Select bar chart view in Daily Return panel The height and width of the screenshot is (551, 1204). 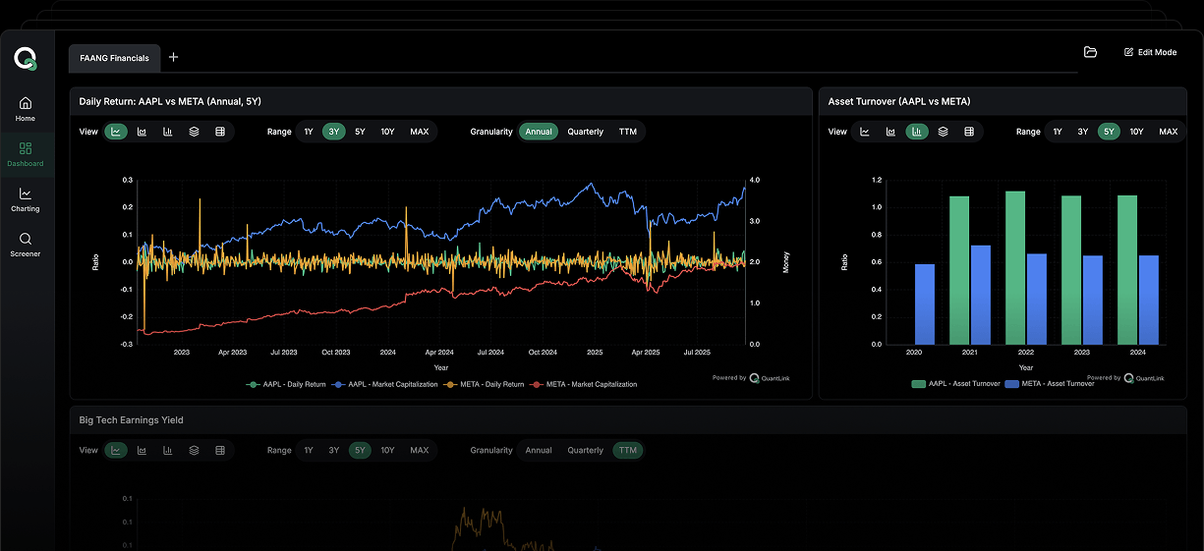(x=168, y=132)
